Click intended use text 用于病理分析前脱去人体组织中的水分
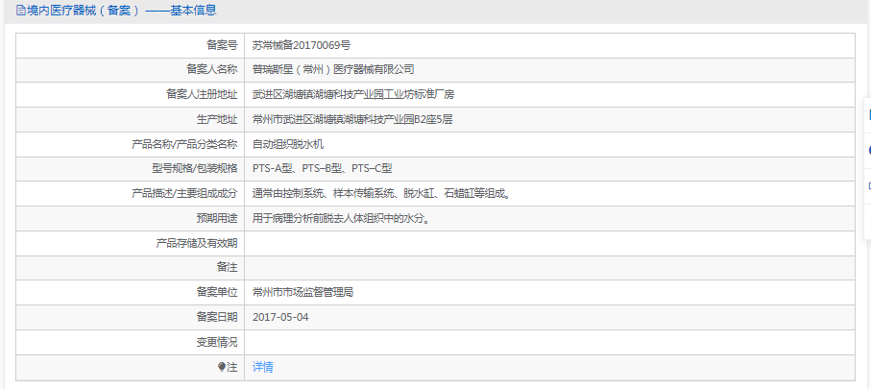Image resolution: width=871 pixels, height=389 pixels. coord(342,218)
